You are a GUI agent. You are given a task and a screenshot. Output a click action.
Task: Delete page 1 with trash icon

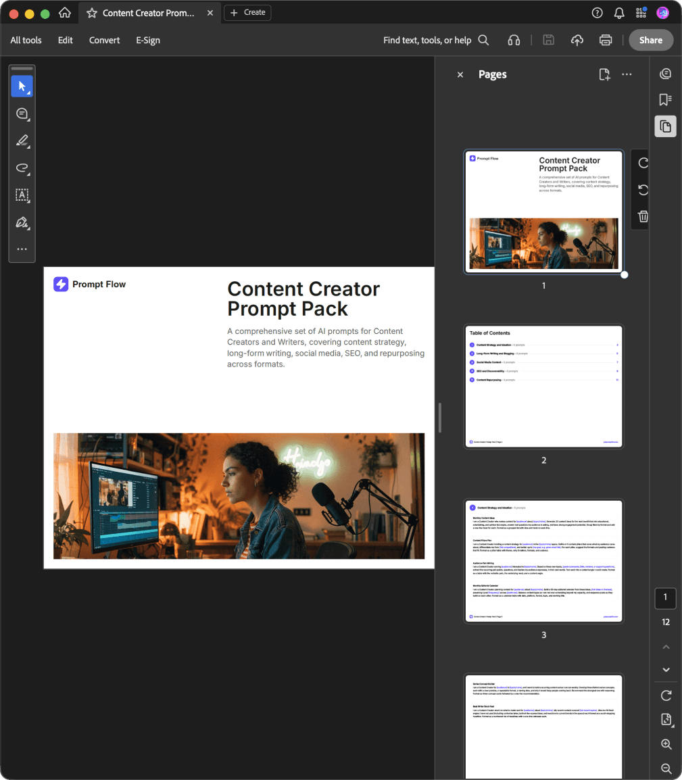643,216
